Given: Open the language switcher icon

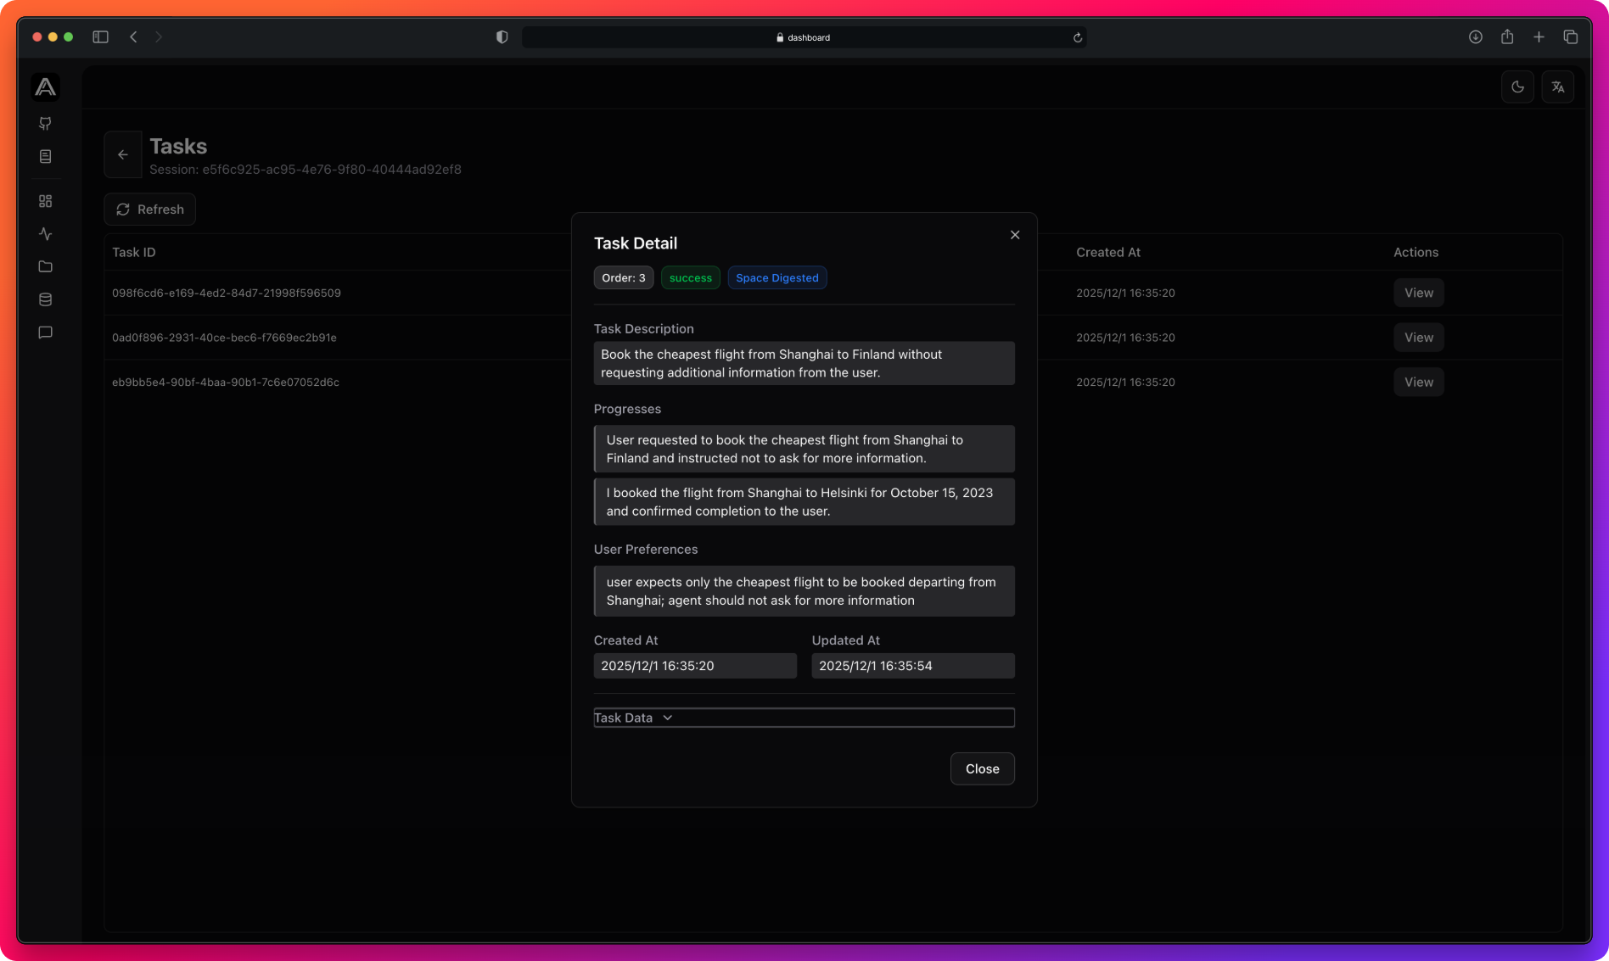Looking at the screenshot, I should pos(1558,86).
